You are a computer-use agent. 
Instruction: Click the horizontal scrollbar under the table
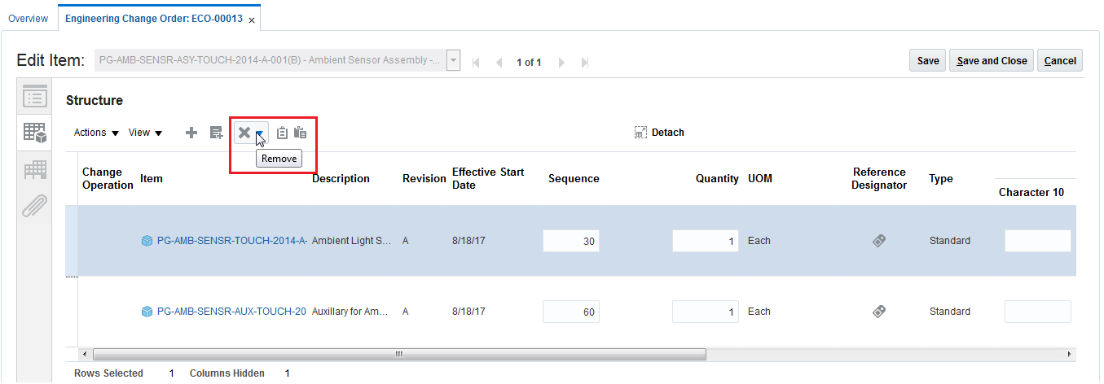click(x=399, y=355)
